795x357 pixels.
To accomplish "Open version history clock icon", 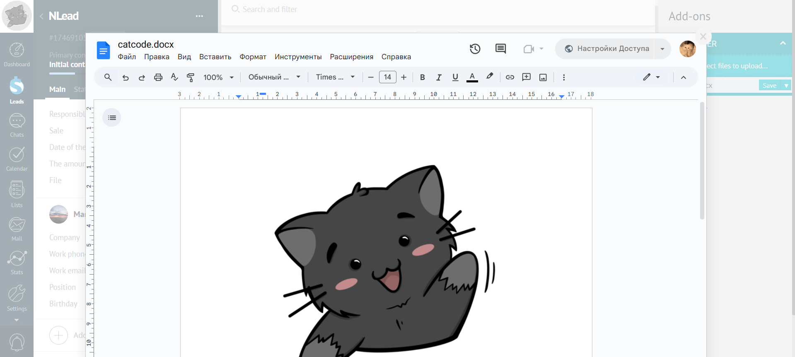I will coord(475,49).
